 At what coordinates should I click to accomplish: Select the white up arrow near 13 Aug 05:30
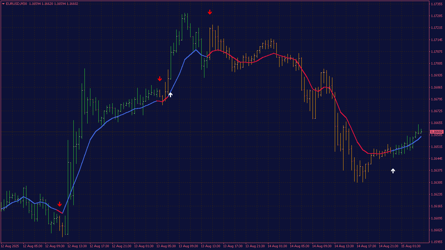[x=170, y=94]
